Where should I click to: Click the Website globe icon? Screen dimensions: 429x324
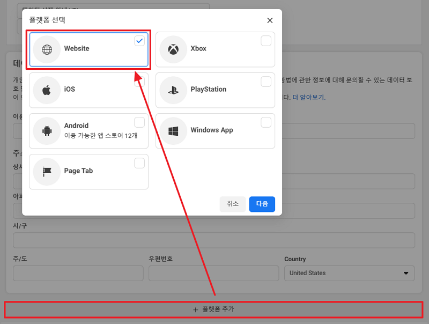(x=47, y=49)
